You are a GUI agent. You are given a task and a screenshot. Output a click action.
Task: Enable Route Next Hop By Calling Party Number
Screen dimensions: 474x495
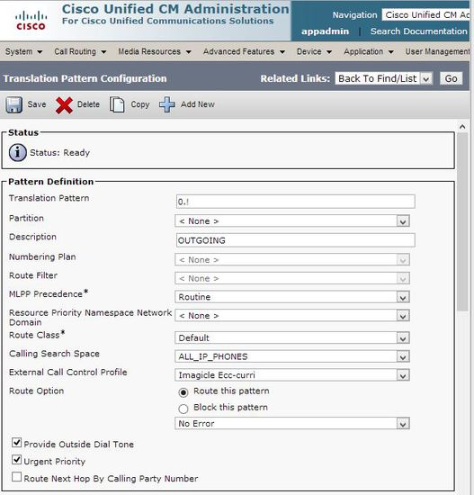click(17, 477)
